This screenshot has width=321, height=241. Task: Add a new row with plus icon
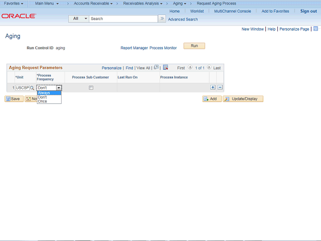pyautogui.click(x=213, y=87)
